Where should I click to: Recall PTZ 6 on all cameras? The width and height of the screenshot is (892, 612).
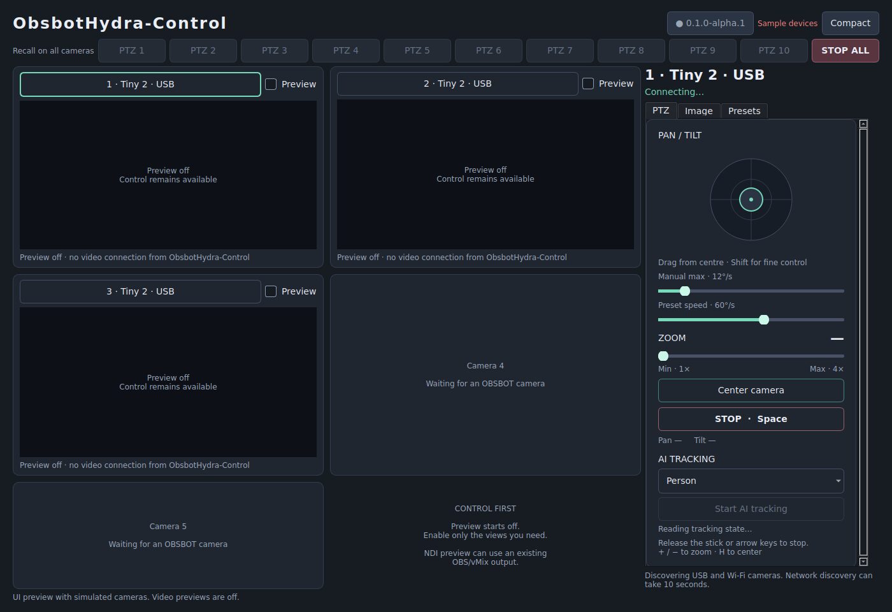489,50
